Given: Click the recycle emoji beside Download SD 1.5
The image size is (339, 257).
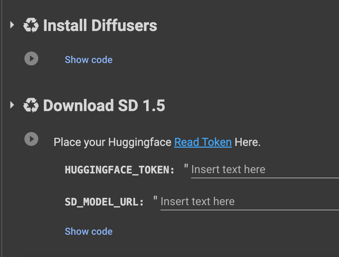Looking at the screenshot, I should point(31,106).
